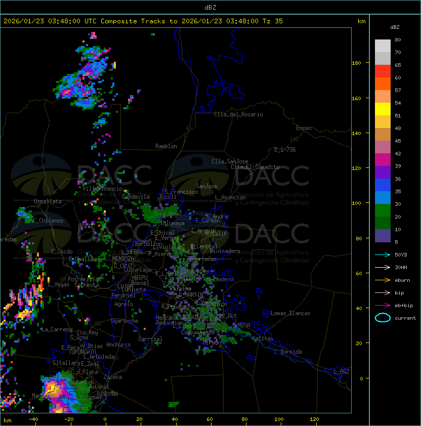Click the 'Anchoris' map label

coord(118,345)
